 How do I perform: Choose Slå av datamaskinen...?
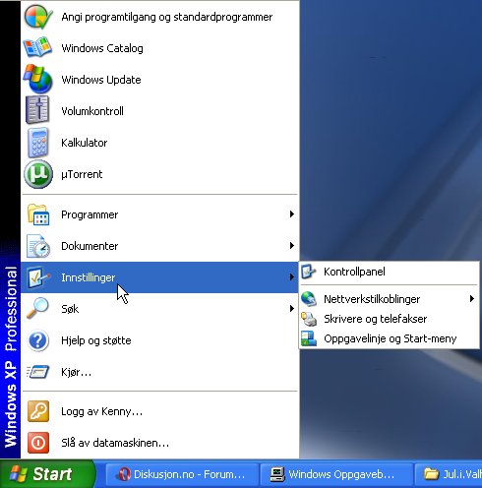coord(159,443)
